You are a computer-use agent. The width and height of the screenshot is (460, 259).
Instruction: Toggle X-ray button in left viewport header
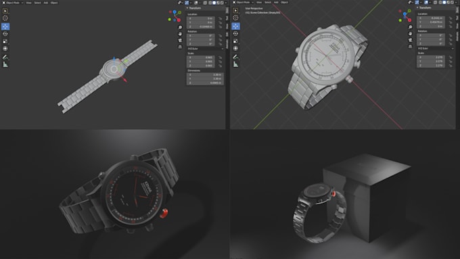click(x=205, y=3)
